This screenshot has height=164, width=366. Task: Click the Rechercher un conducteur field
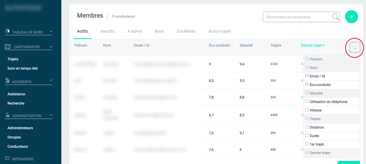click(301, 17)
